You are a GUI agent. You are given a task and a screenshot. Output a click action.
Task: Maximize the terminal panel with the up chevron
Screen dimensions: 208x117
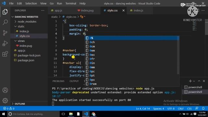tap(199, 81)
